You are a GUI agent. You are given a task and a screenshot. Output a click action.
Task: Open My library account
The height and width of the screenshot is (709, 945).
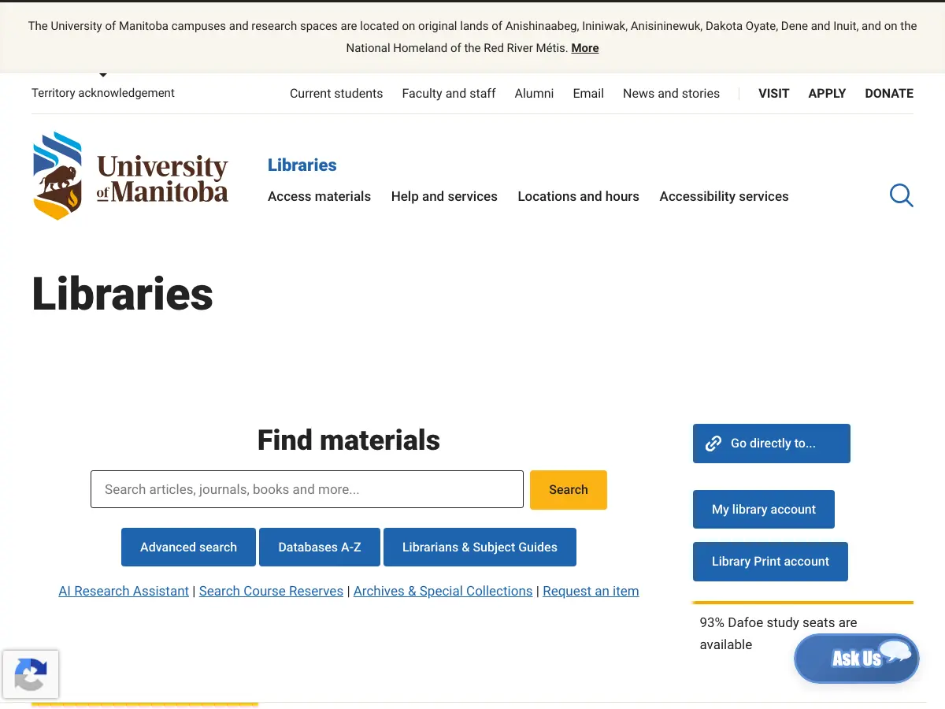pos(764,509)
